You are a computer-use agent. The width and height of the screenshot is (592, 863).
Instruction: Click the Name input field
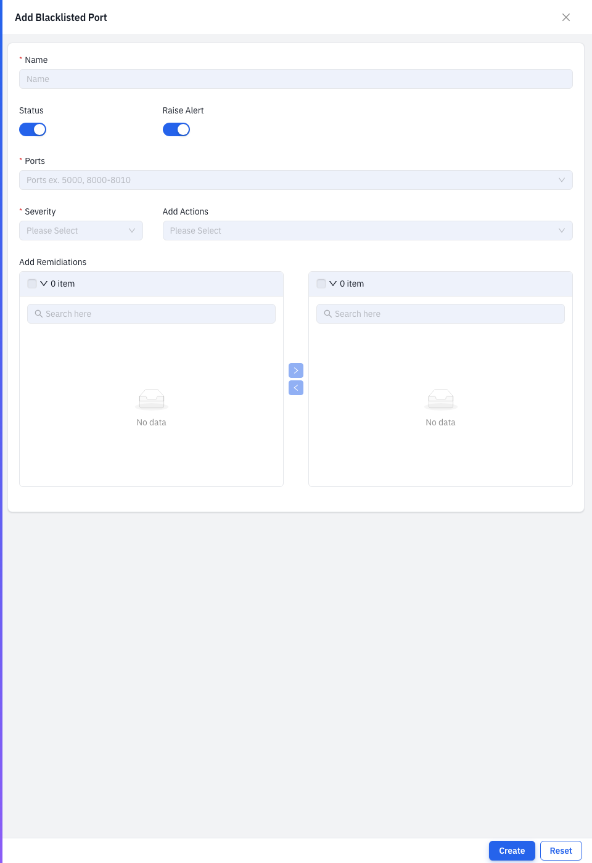[296, 79]
